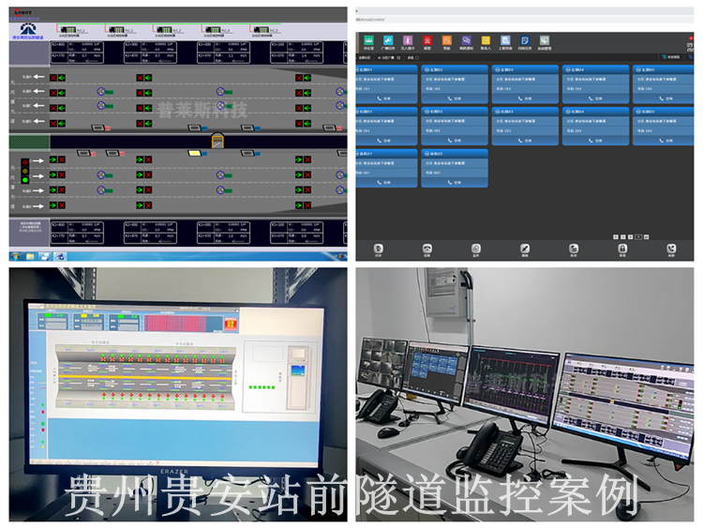Click the pink-purple unattended mode toolbar icon
Screen dimensions: 703x528
(x=408, y=41)
